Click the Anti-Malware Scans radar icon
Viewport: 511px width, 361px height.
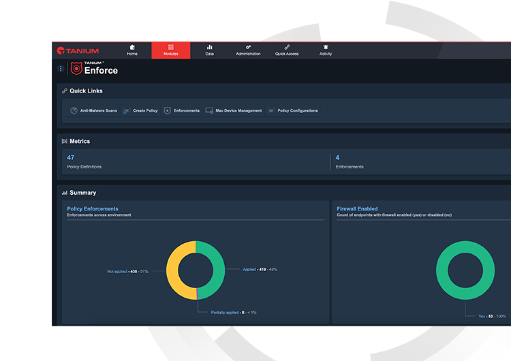pos(74,111)
